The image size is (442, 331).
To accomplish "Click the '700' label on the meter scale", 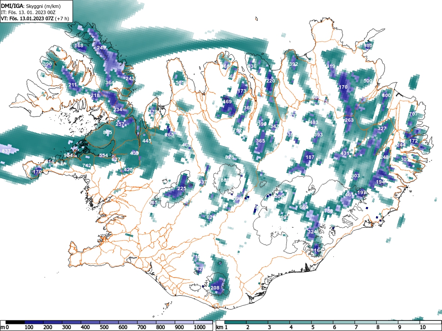I will point(141,327).
